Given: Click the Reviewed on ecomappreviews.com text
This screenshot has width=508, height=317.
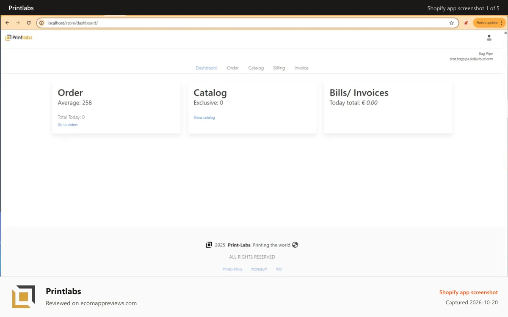Looking at the screenshot, I should (x=91, y=303).
